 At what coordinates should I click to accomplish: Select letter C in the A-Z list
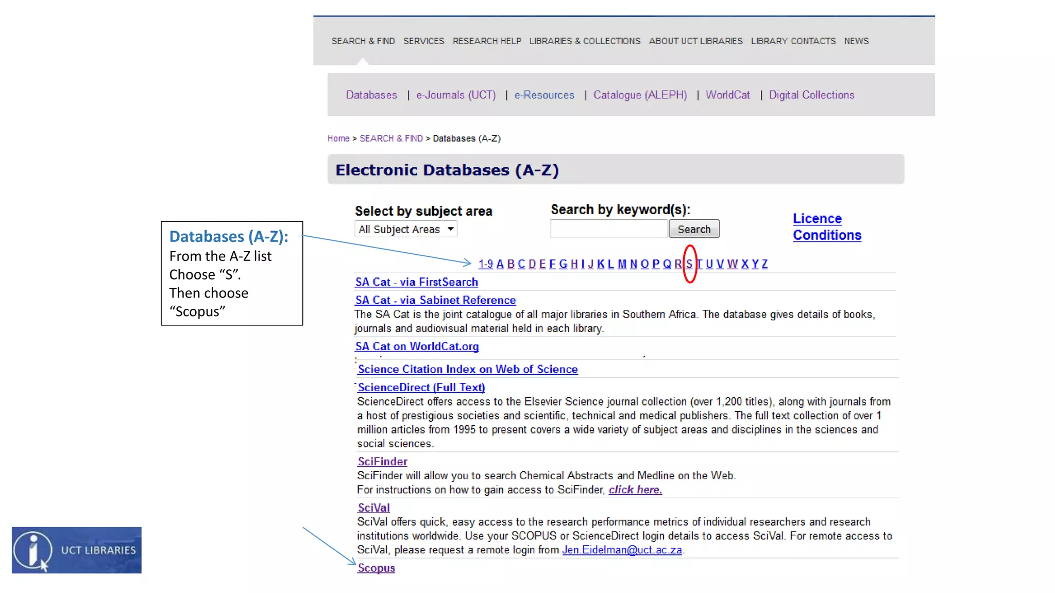pos(521,264)
